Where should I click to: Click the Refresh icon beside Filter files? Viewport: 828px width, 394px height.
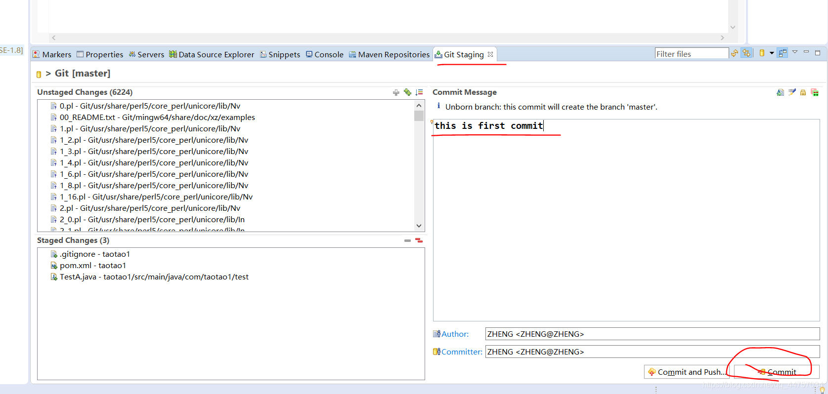735,53
